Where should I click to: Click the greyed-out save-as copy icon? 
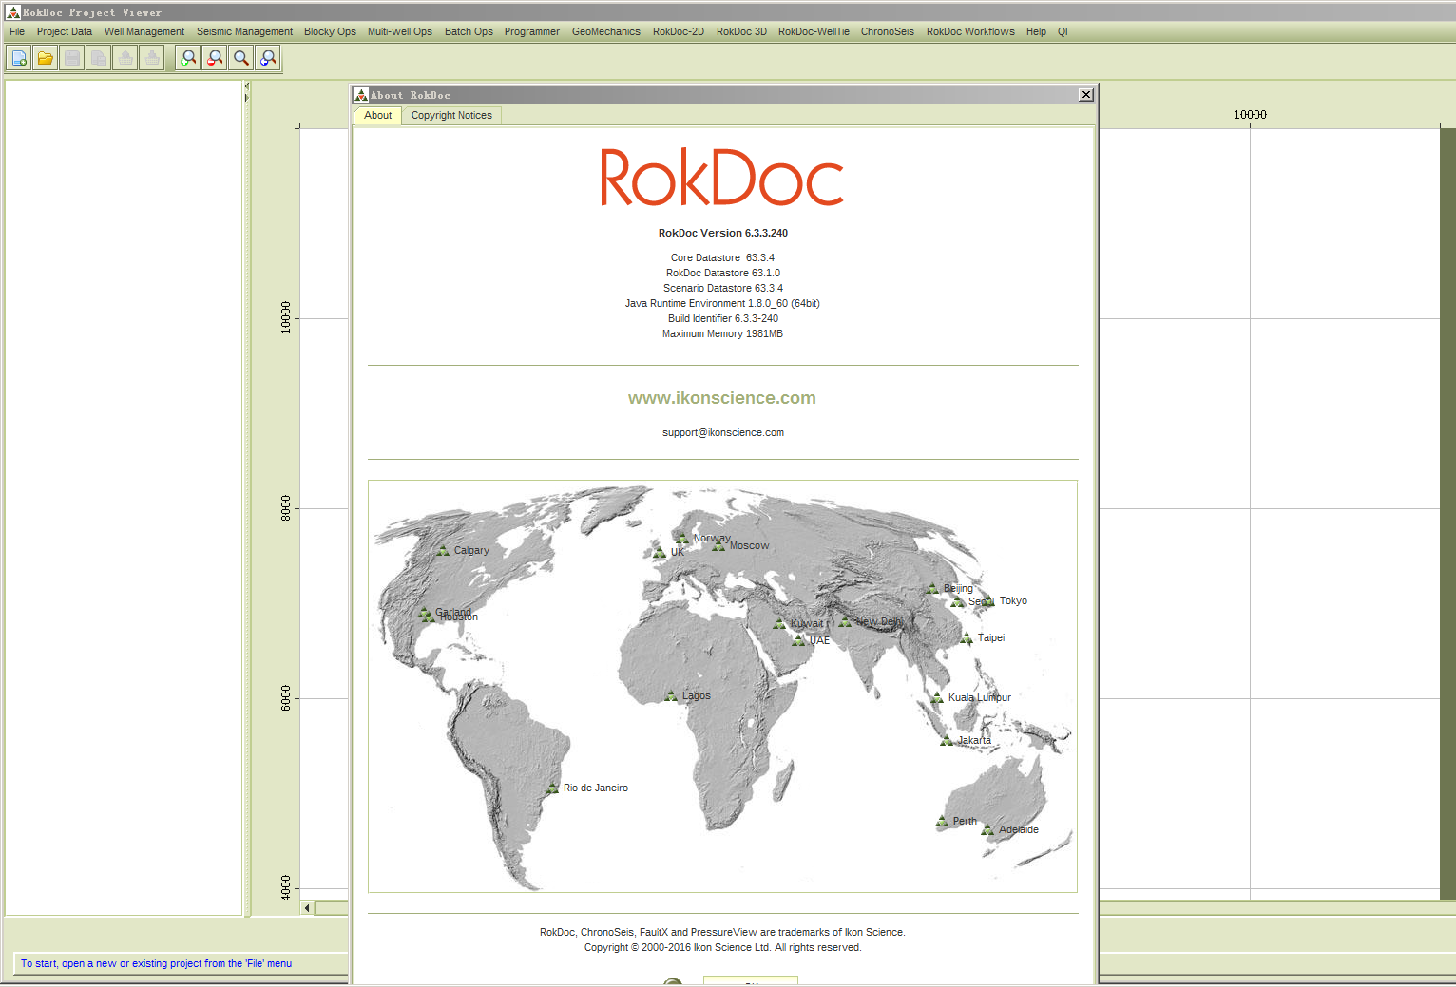click(98, 58)
